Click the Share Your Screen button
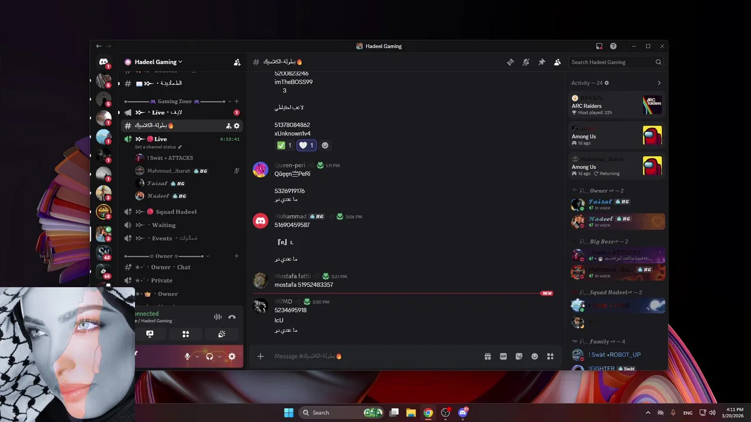751x422 pixels. [x=150, y=334]
